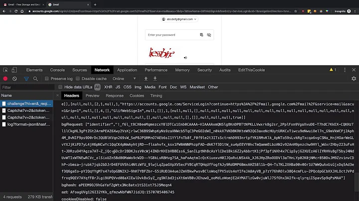This screenshot has height=201, width=359.
Task: Filter requests by Font
Action: click(x=163, y=87)
